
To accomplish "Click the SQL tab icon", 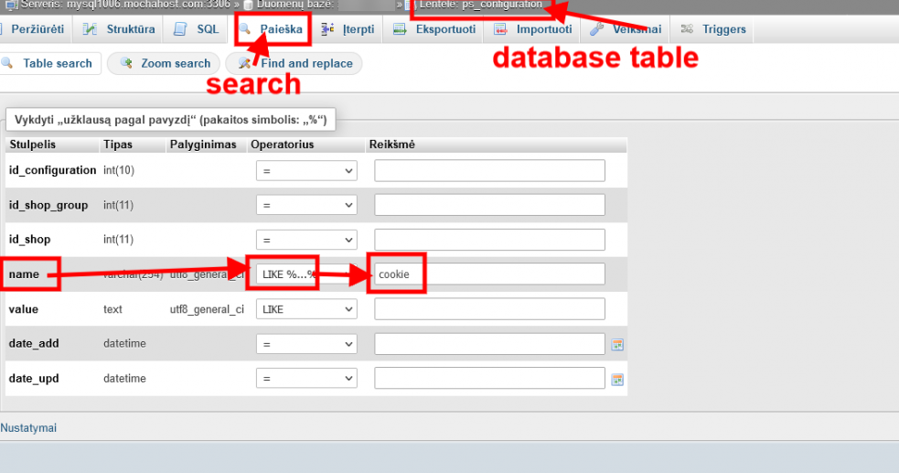I will coord(180,29).
